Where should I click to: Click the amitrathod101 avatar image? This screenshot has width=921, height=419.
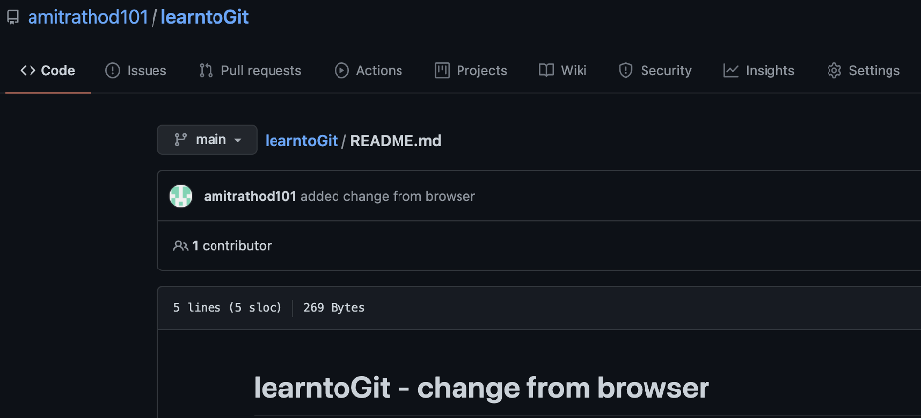[181, 196]
